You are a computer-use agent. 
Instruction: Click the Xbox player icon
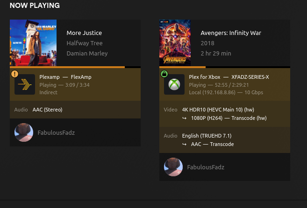click(x=174, y=84)
